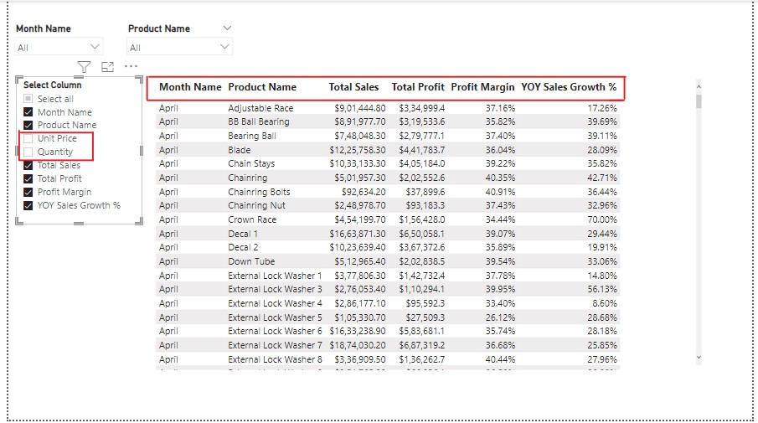This screenshot has height=423, width=758.
Task: Check the Unit Price checkbox
Action: pyautogui.click(x=28, y=138)
